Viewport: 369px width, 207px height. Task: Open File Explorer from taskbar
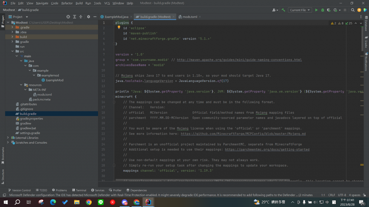tap(77, 202)
